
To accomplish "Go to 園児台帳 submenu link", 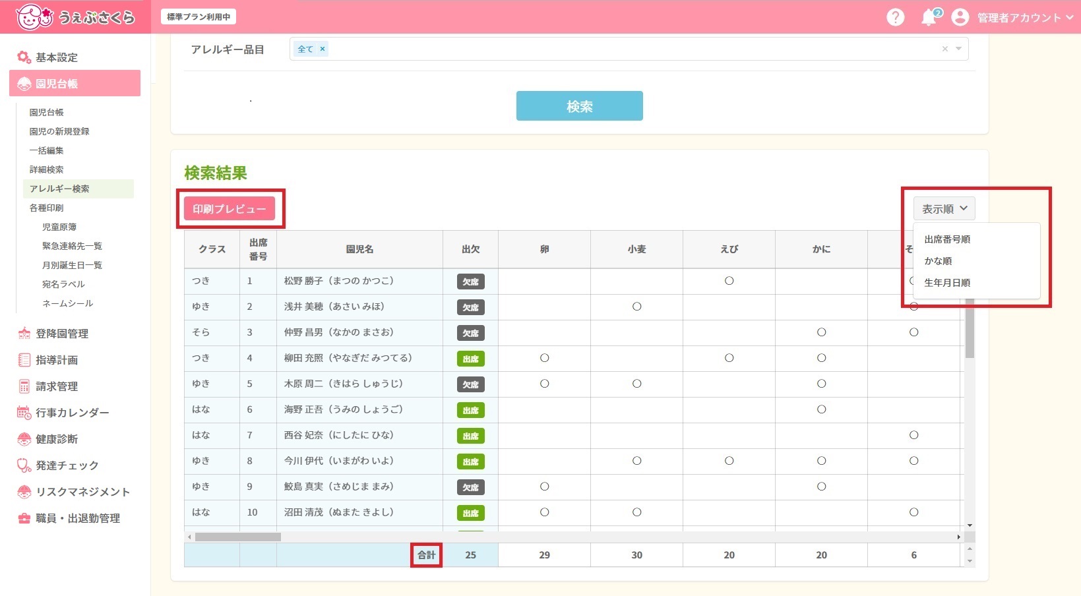I will (x=46, y=112).
